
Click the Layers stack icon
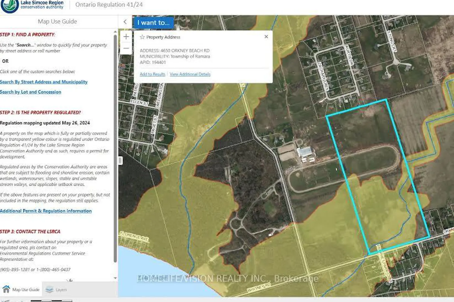coord(49,290)
